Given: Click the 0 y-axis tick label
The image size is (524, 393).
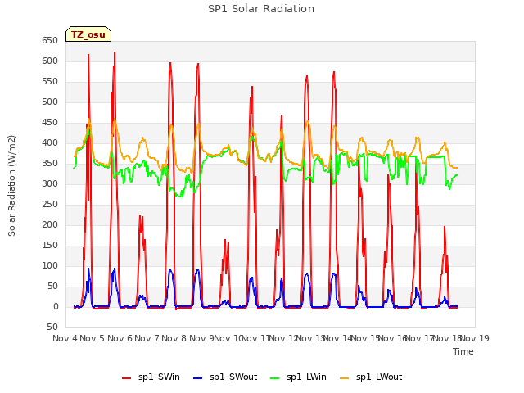Looking at the screenshot, I should (56, 306).
